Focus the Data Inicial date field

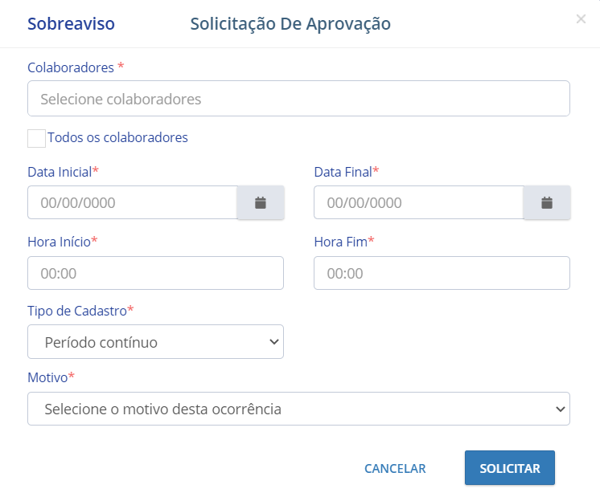tap(132, 202)
